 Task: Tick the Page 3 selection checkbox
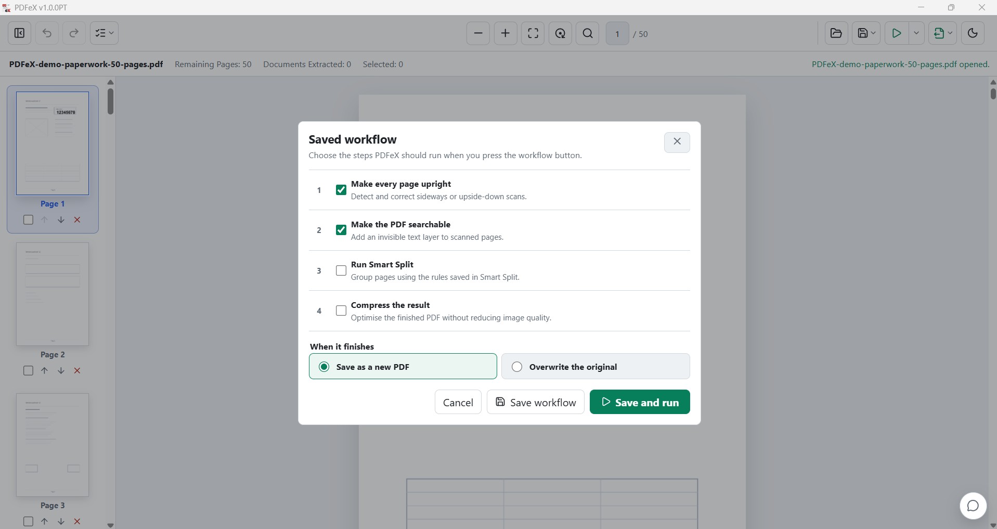(x=29, y=521)
